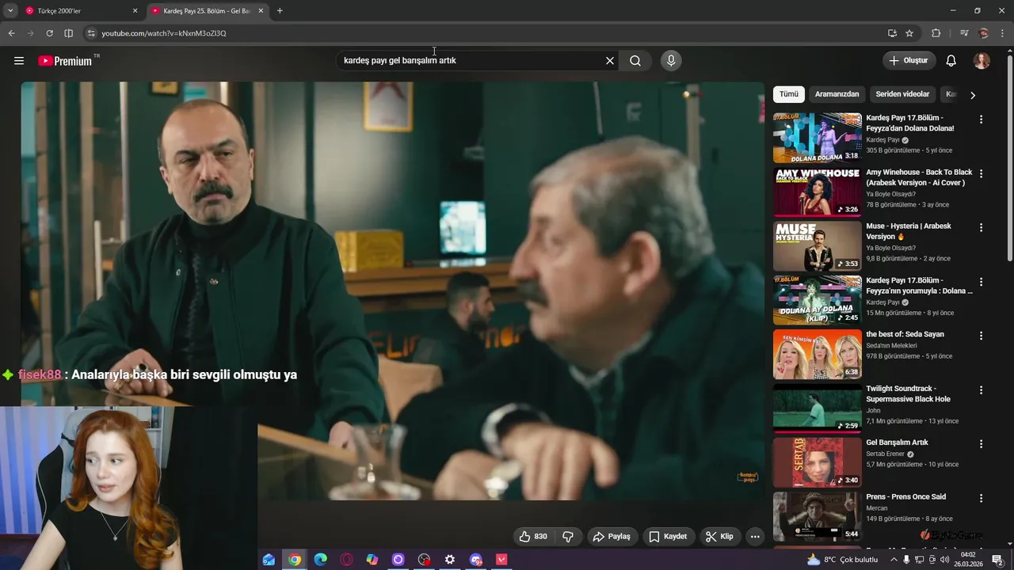Open Opera browser from the taskbar

346,560
